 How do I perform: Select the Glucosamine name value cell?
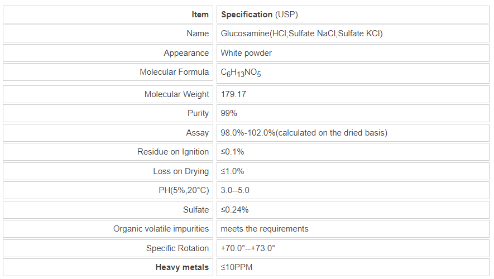click(x=301, y=33)
